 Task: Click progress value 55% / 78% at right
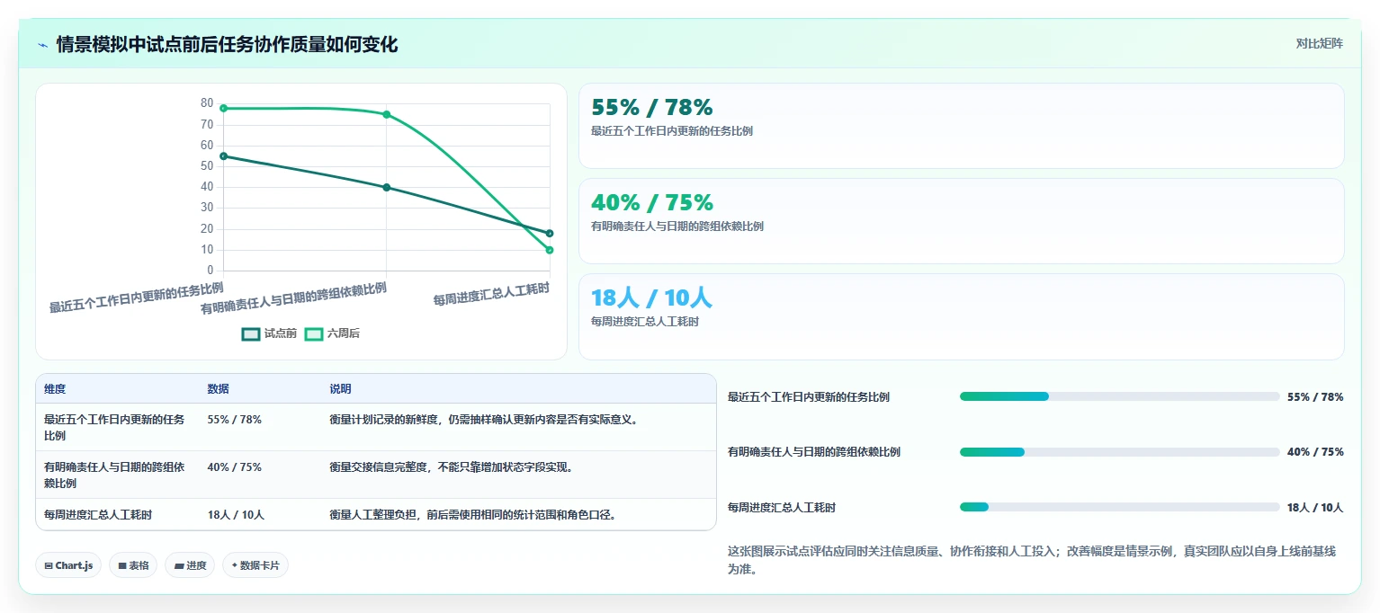pyautogui.click(x=1315, y=396)
